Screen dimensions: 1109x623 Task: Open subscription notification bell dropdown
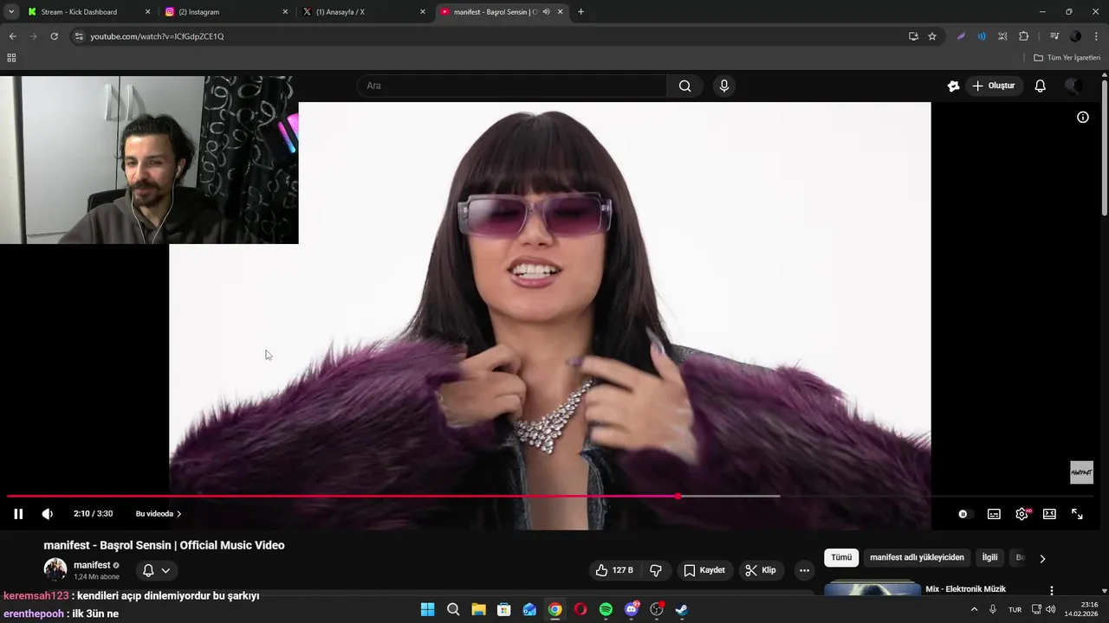coord(157,570)
